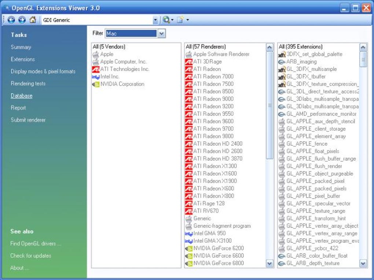Select ATI Radeon 9600 renderer
The image size is (374, 280).
click(x=213, y=121)
